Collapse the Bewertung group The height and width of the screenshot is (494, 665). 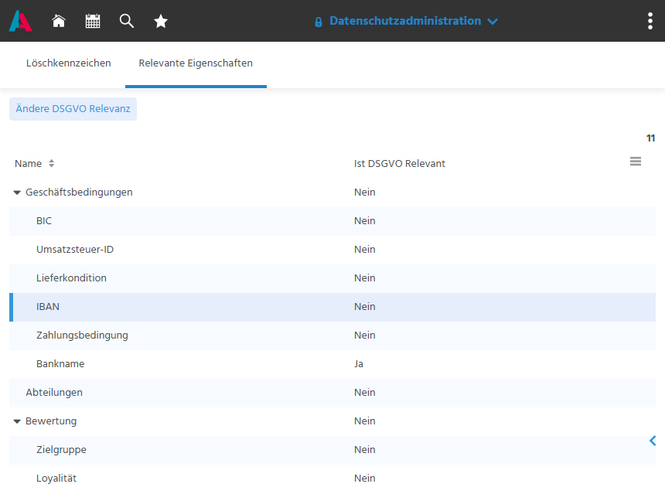(17, 421)
